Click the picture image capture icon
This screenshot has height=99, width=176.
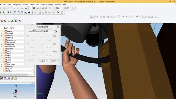pyautogui.click(x=62, y=12)
